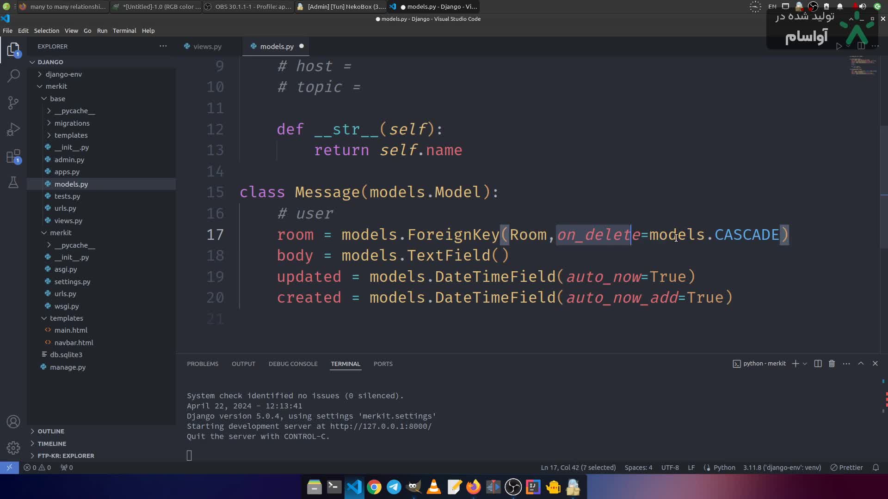Open the Extensions view icon

point(13,157)
